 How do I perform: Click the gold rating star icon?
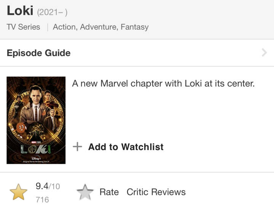coord(19,192)
